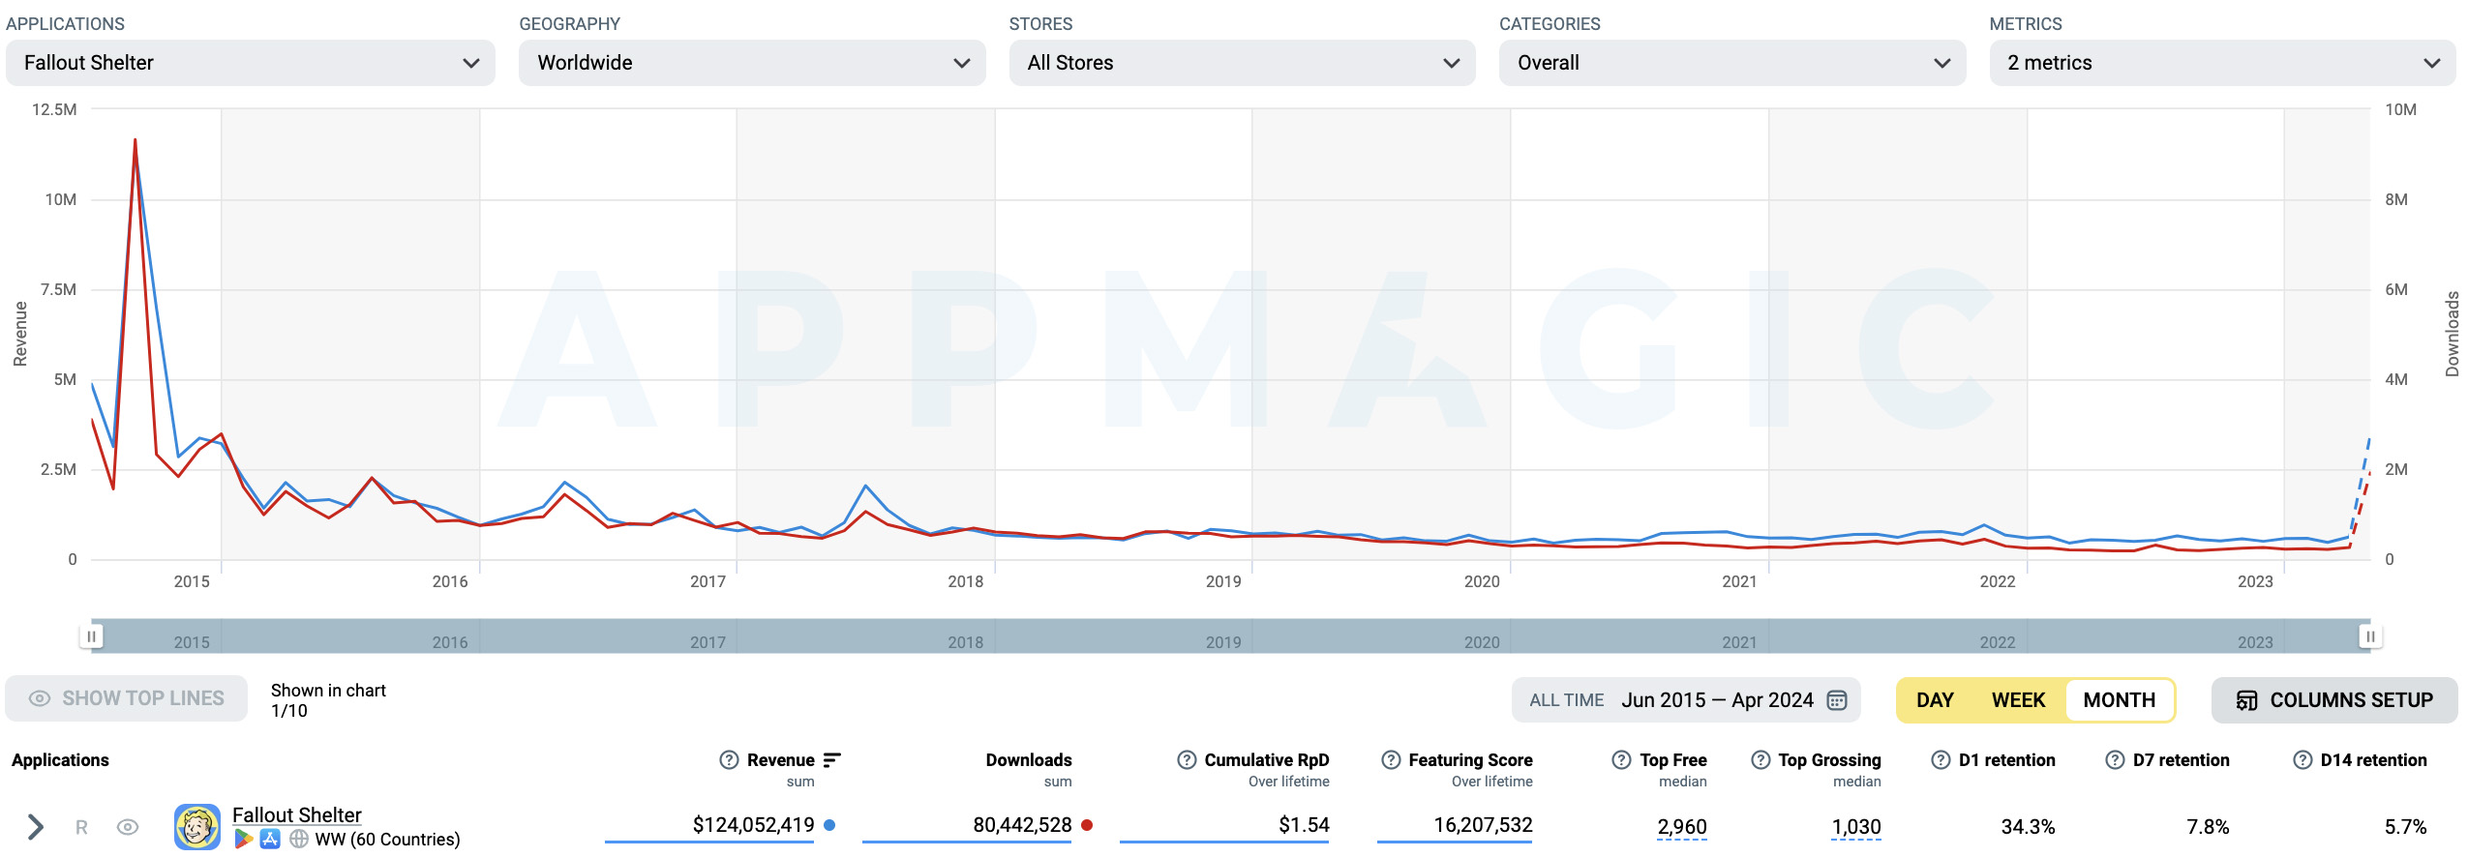Click the D1 retention help icon
The image size is (2468, 857).
click(1941, 760)
